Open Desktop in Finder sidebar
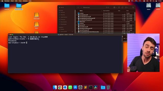 (63, 19)
